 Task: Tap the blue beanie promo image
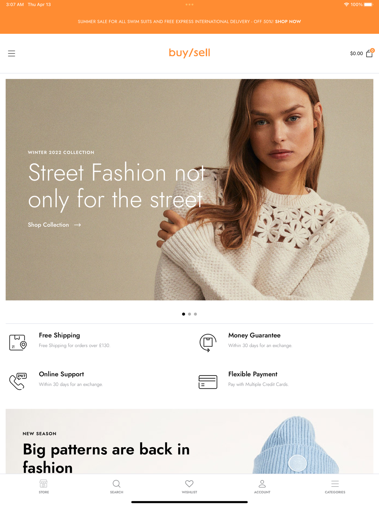pos(296,445)
